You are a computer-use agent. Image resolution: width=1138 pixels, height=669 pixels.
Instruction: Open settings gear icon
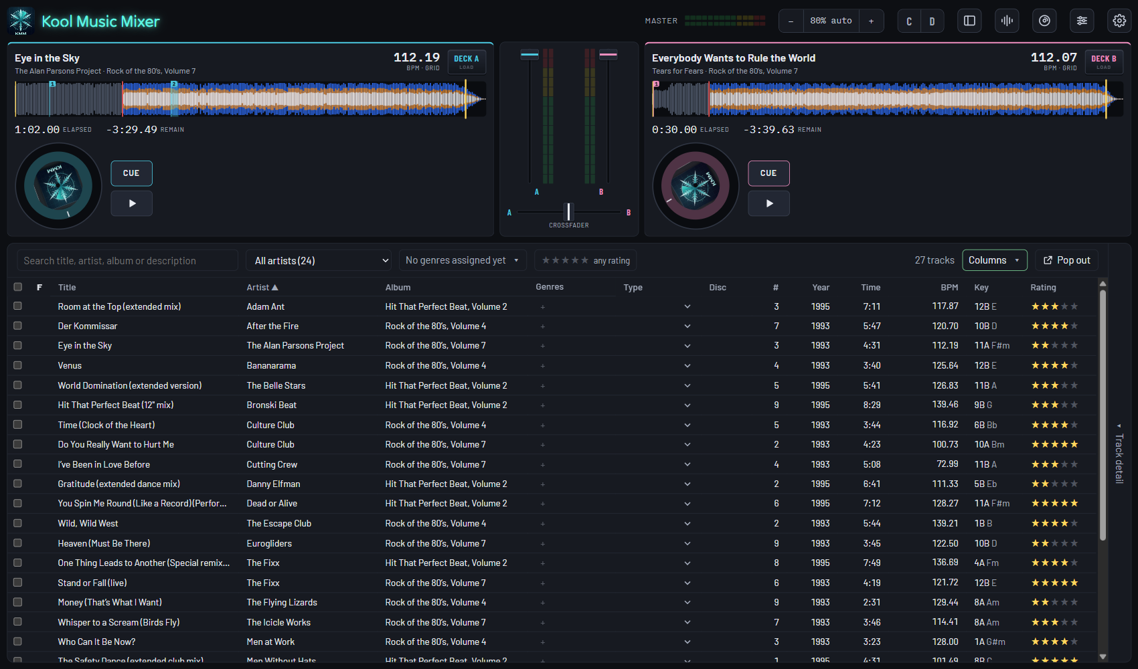click(1119, 21)
